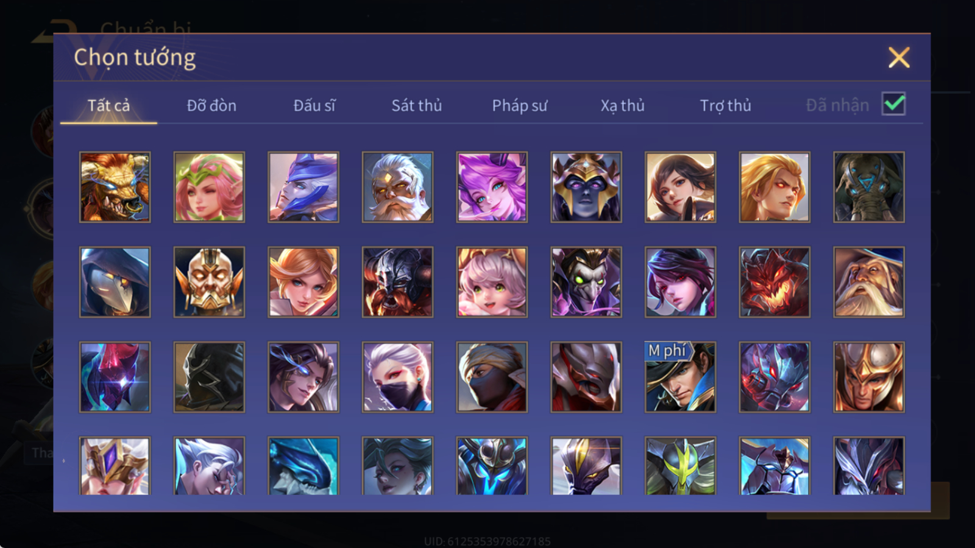Choose the hooded plague-doctor mask hero
The image size is (975, 548).
coord(115,282)
